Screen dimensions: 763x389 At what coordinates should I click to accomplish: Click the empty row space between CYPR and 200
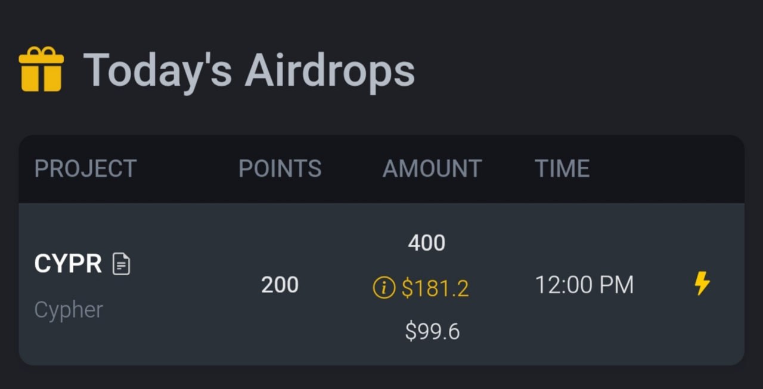point(191,285)
